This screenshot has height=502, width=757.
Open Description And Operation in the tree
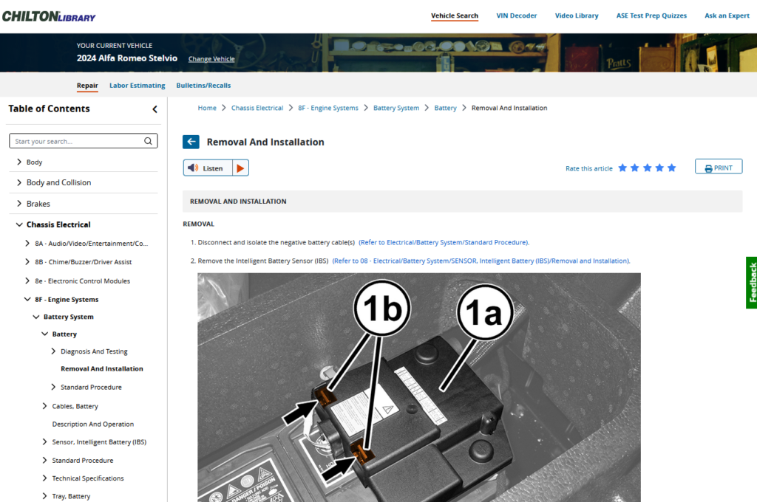[92, 424]
